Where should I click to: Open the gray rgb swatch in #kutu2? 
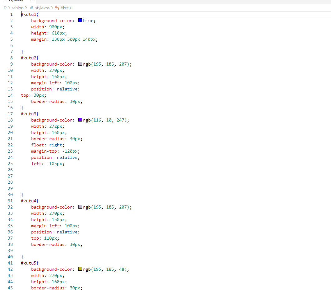pyautogui.click(x=80, y=64)
